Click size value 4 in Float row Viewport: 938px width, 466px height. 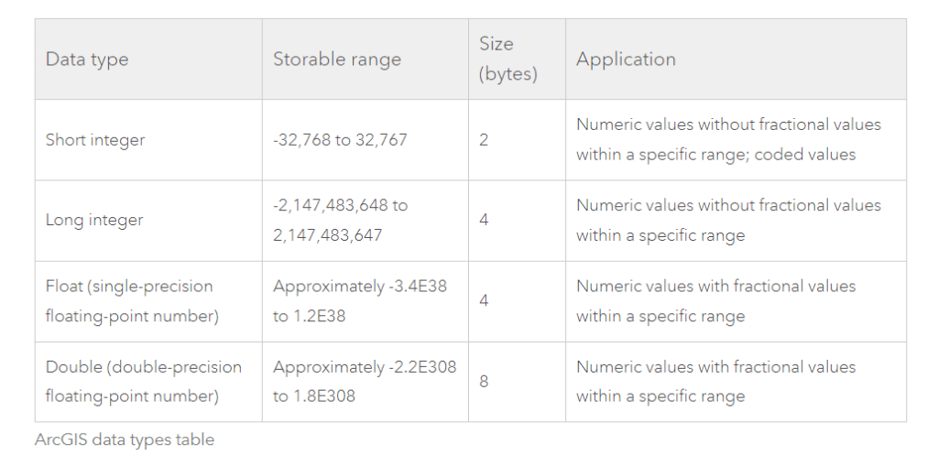click(x=484, y=301)
